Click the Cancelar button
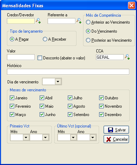 tap(116, 139)
